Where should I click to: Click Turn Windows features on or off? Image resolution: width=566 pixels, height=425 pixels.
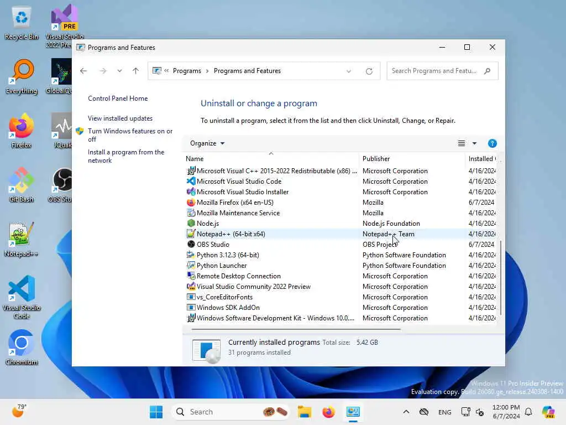130,135
